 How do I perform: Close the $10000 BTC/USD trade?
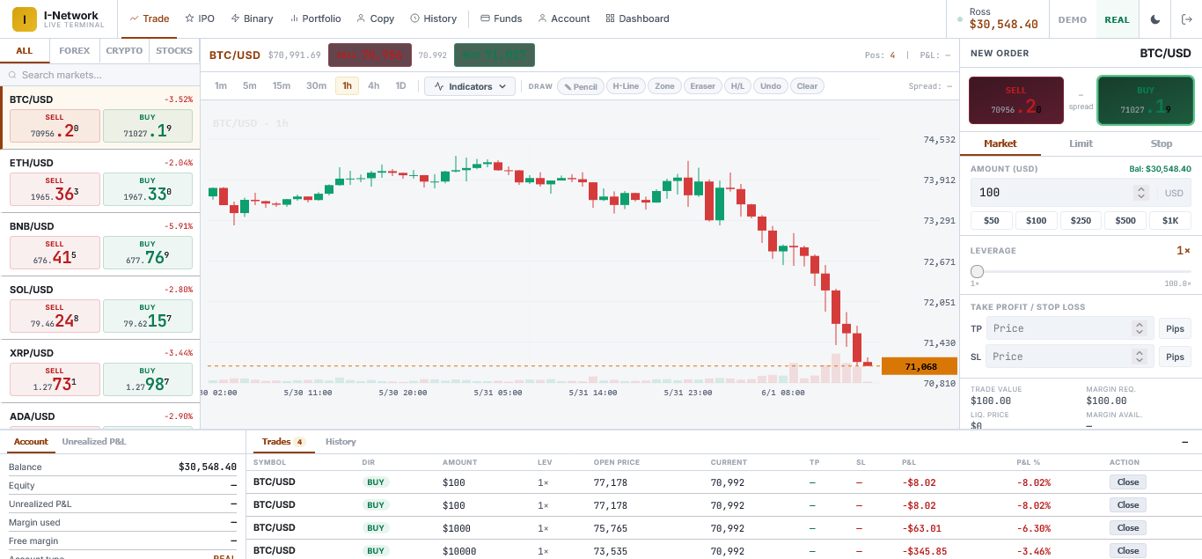coord(1128,550)
